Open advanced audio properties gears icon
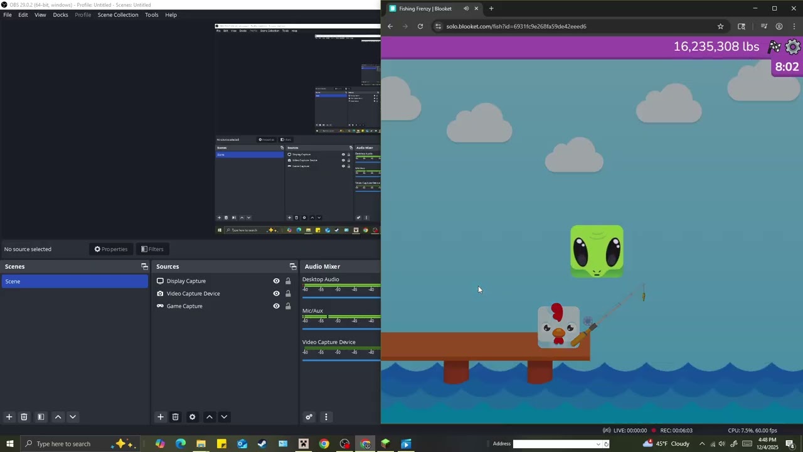The height and width of the screenshot is (452, 803). (309, 417)
